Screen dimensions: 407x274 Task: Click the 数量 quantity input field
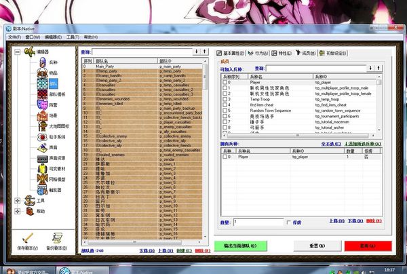(x=258, y=222)
